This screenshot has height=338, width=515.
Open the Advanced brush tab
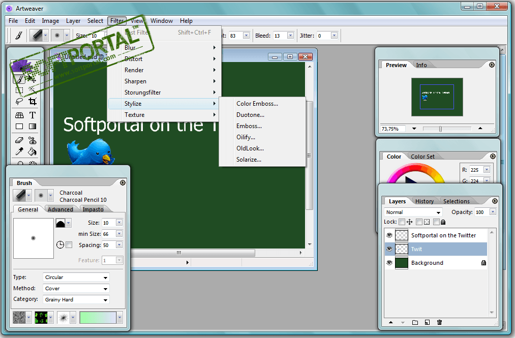(60, 209)
